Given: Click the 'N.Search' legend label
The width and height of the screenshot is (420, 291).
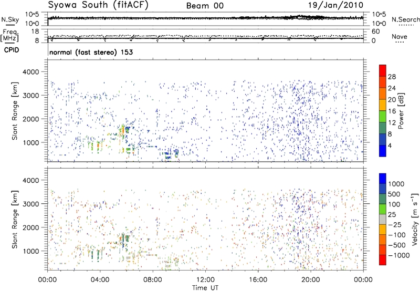Looking at the screenshot, I should (406, 19).
